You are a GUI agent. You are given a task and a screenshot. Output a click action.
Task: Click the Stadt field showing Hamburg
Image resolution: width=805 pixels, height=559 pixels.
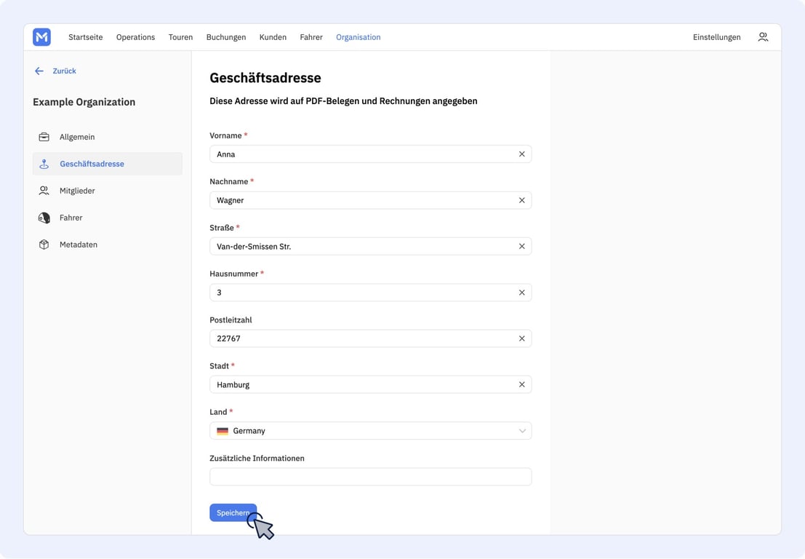[371, 384]
